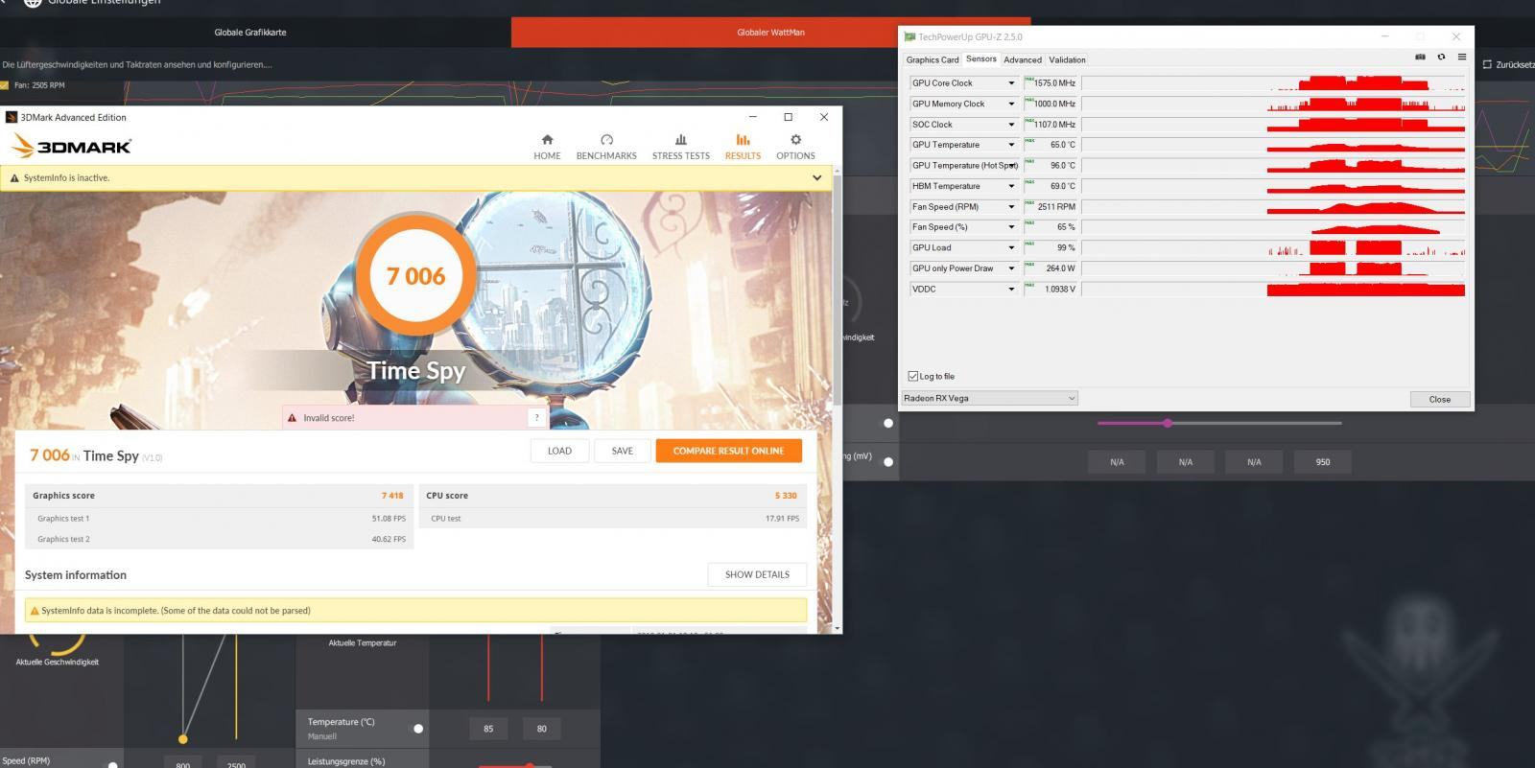The image size is (1535, 768).
Task: Open the Fan Speed (RPM) sensor dropdown
Action: point(1011,207)
